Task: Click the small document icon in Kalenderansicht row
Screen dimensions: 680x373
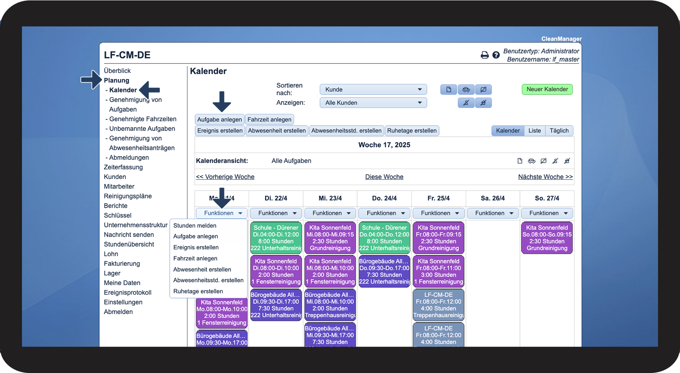Action: (520, 161)
